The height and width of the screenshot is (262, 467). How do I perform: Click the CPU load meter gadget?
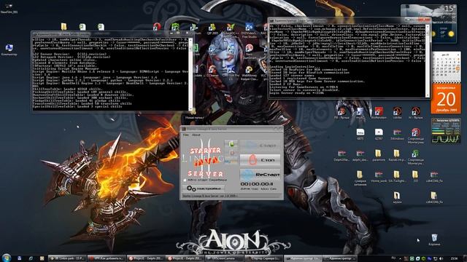[x=446, y=131]
